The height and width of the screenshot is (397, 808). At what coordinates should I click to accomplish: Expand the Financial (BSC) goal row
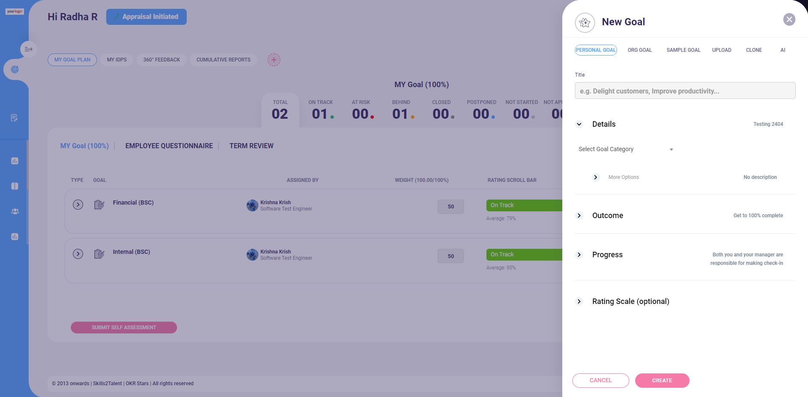point(78,205)
